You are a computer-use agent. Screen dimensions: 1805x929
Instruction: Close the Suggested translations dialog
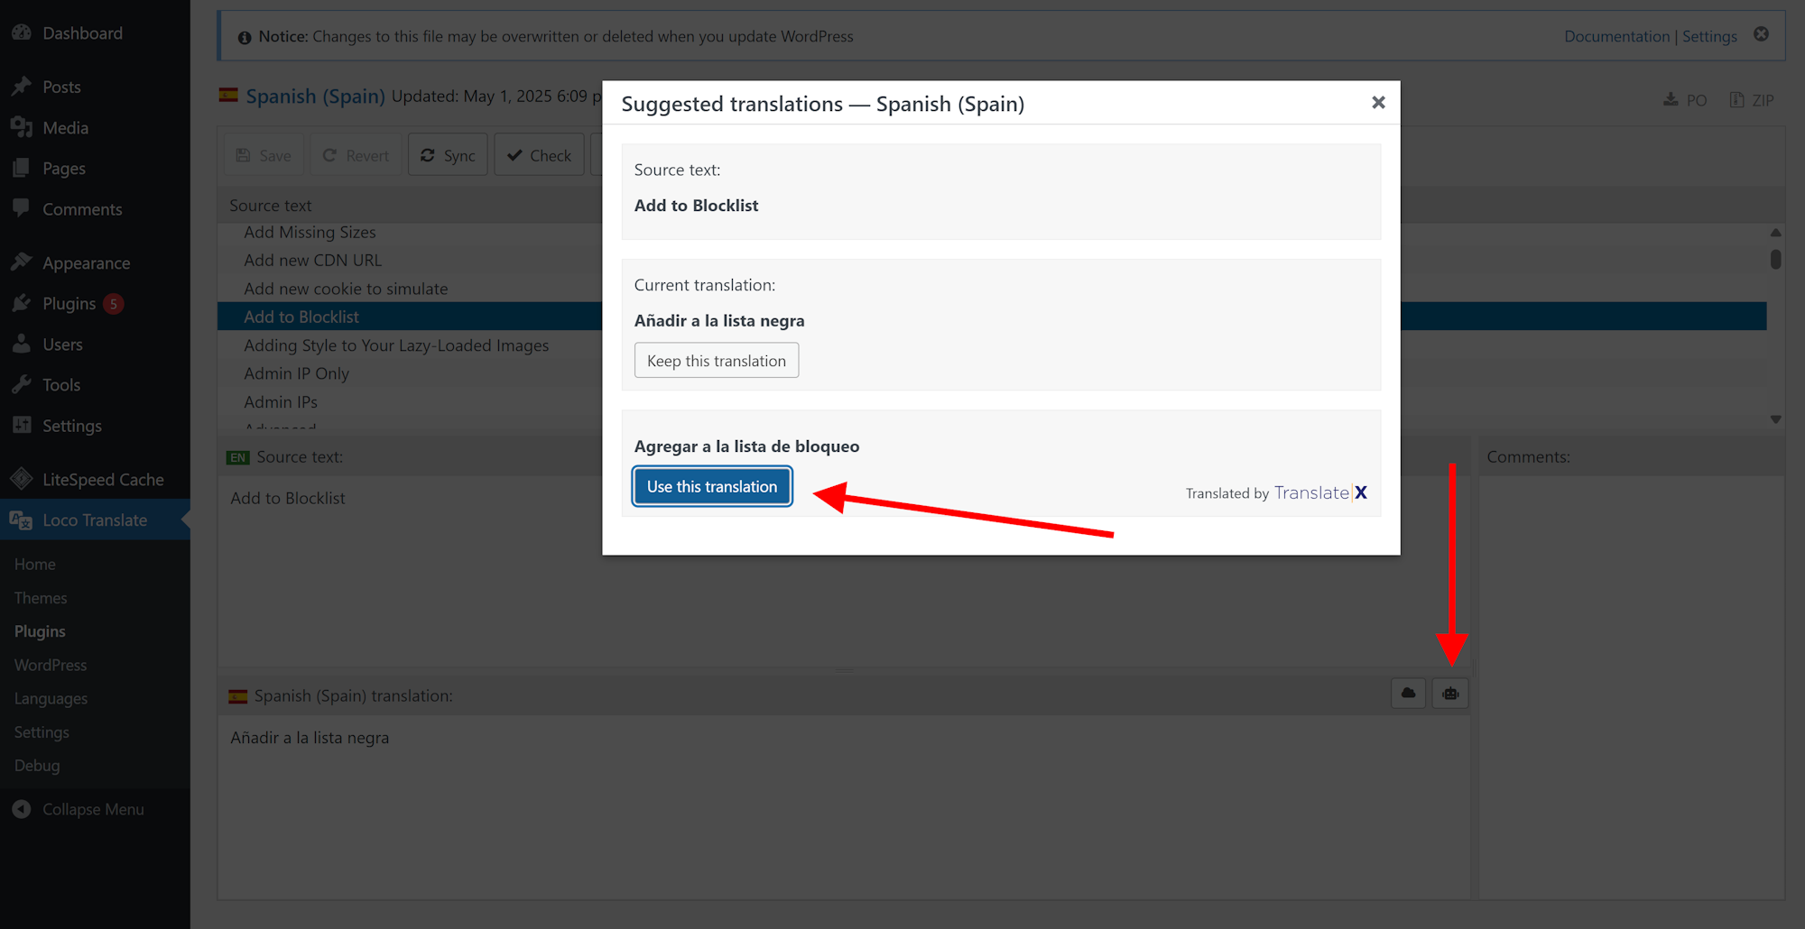tap(1378, 103)
